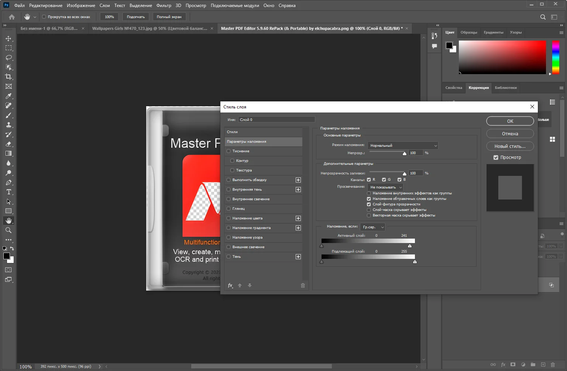
Task: Open search via magnifier in options bar
Action: 543,17
